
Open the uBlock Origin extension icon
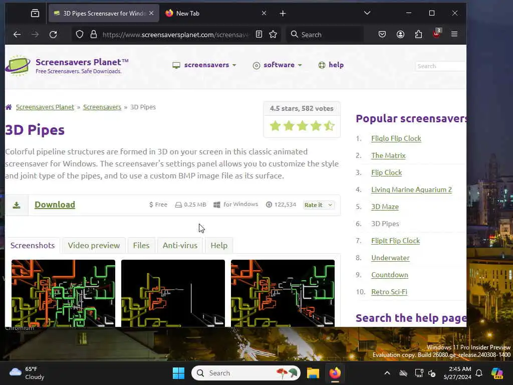click(437, 34)
